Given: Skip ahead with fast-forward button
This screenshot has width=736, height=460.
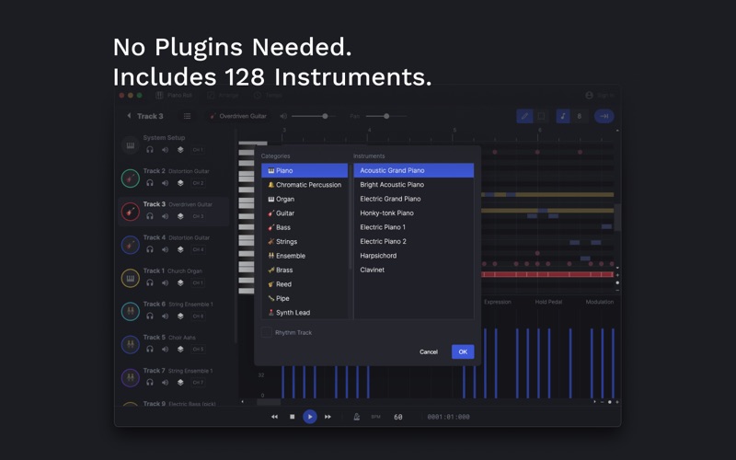Looking at the screenshot, I should [x=328, y=417].
